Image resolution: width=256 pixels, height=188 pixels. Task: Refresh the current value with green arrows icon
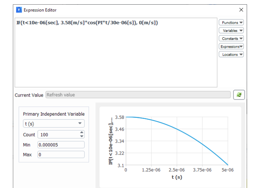(x=239, y=95)
